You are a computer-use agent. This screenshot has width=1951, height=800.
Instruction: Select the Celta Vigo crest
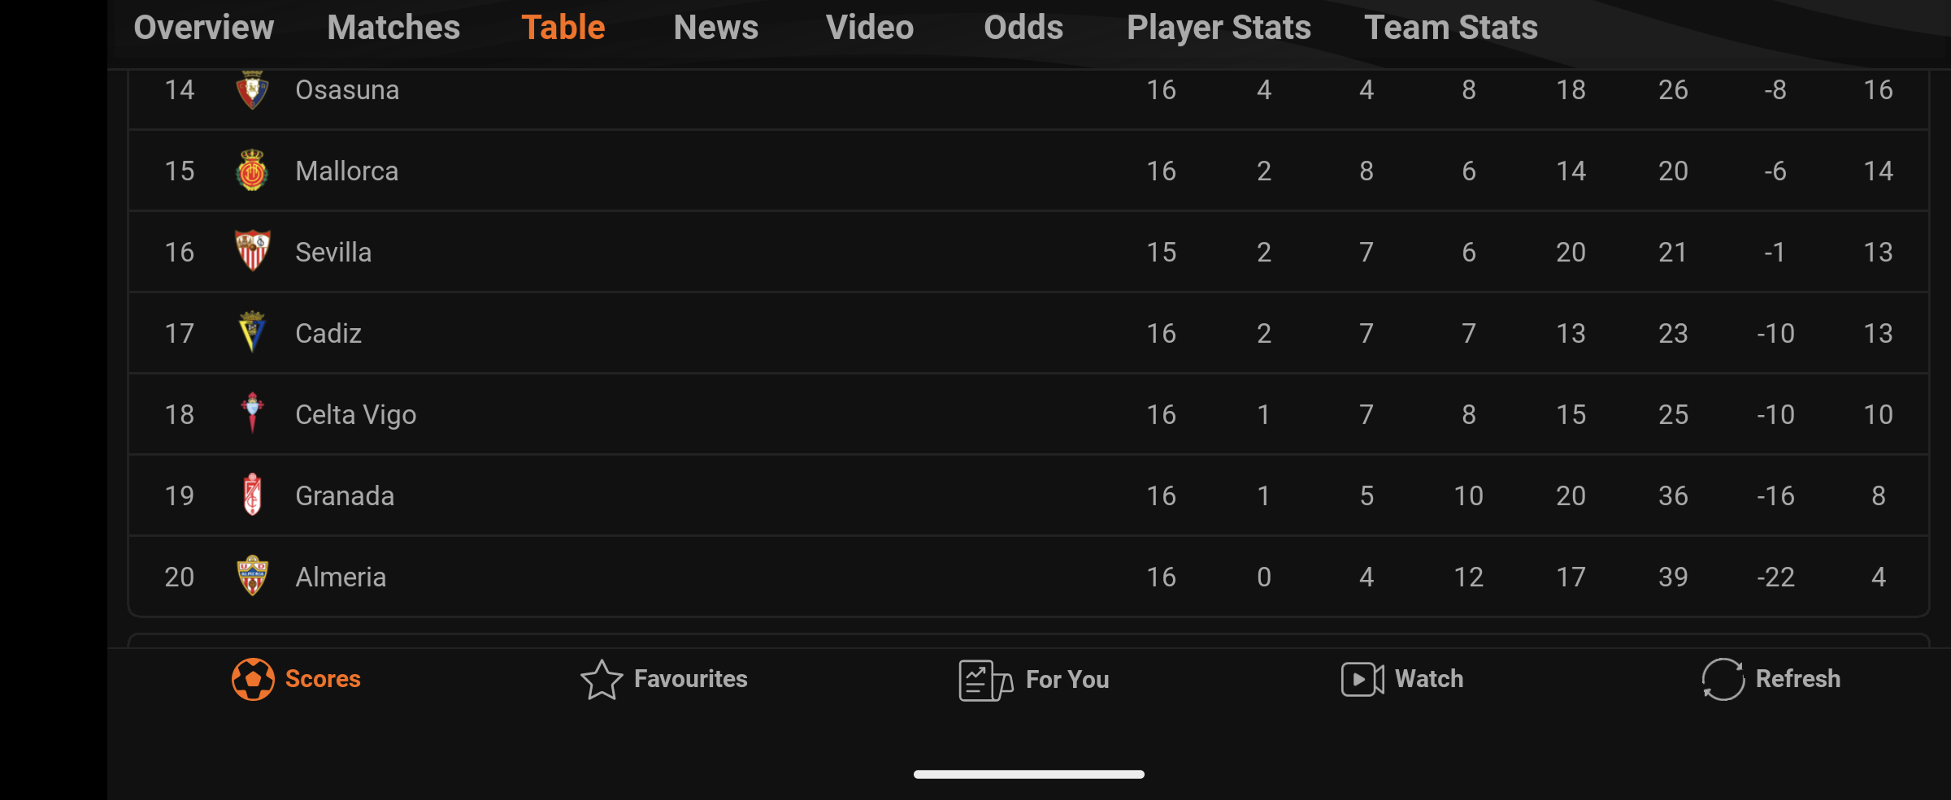point(252,413)
